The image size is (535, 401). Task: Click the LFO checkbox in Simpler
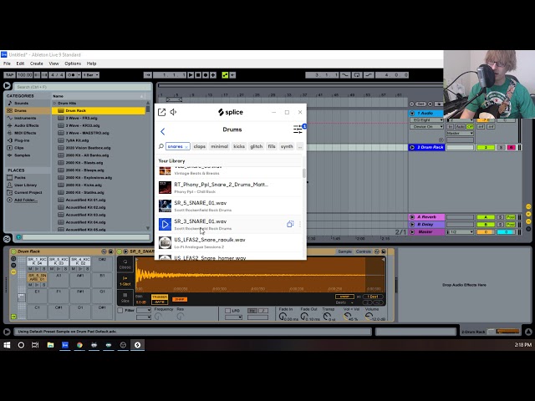tap(227, 310)
